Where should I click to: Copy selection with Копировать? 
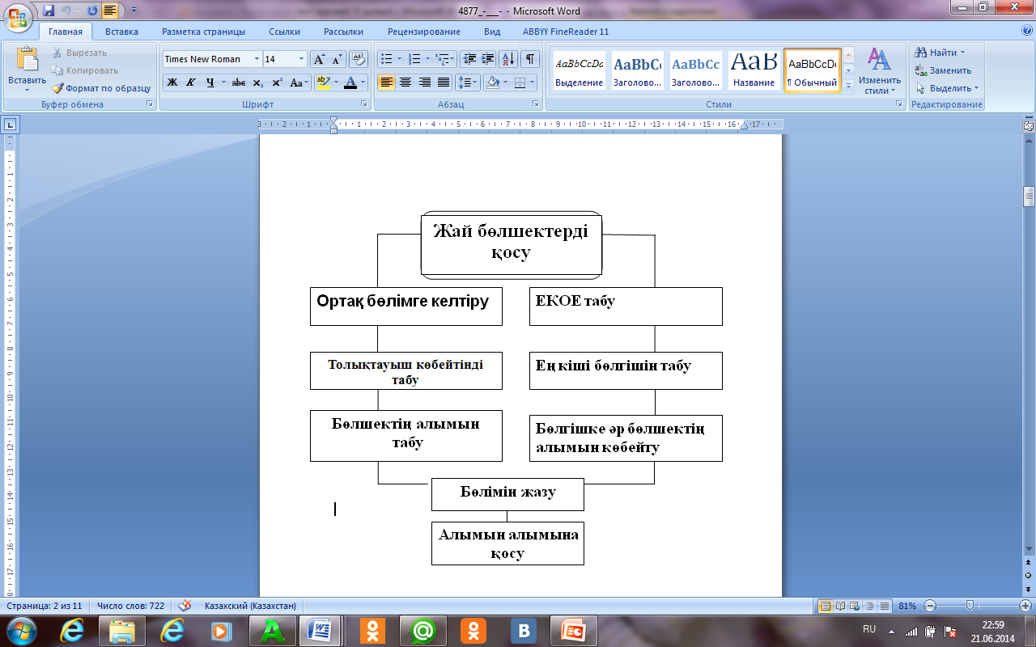pyautogui.click(x=85, y=70)
